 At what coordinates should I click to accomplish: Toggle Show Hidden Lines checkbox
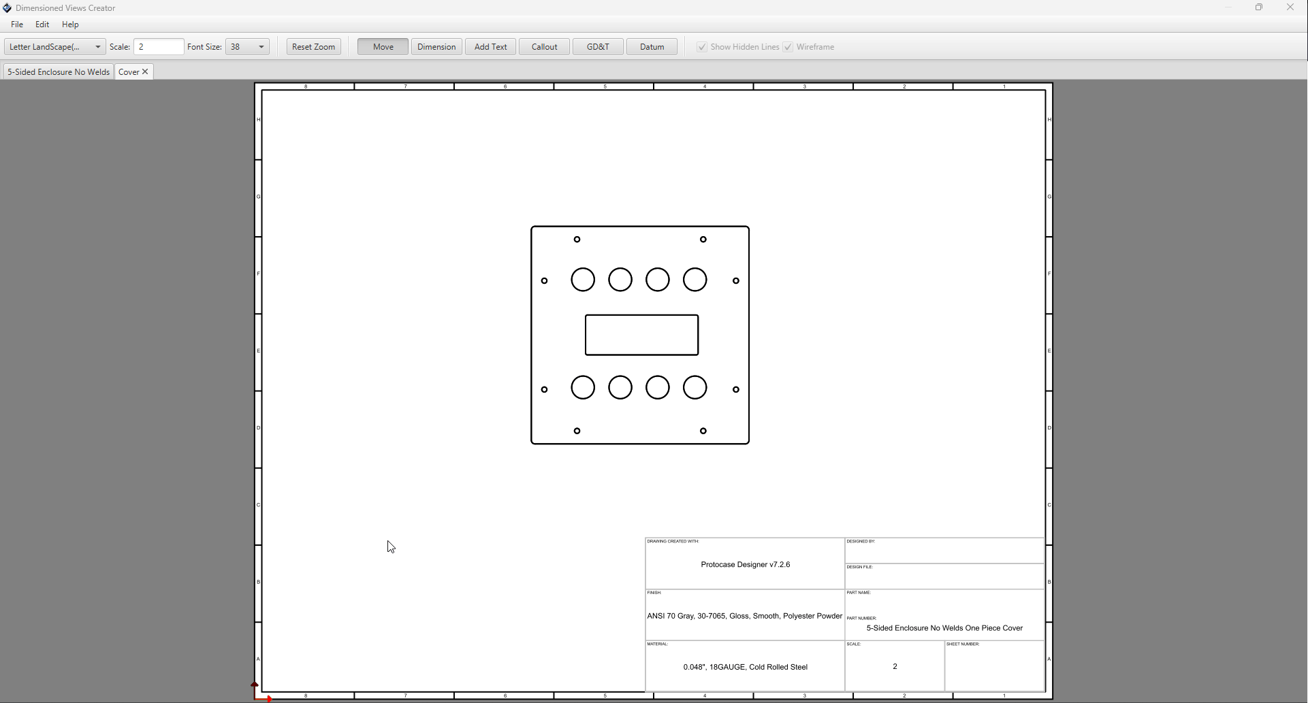702,47
